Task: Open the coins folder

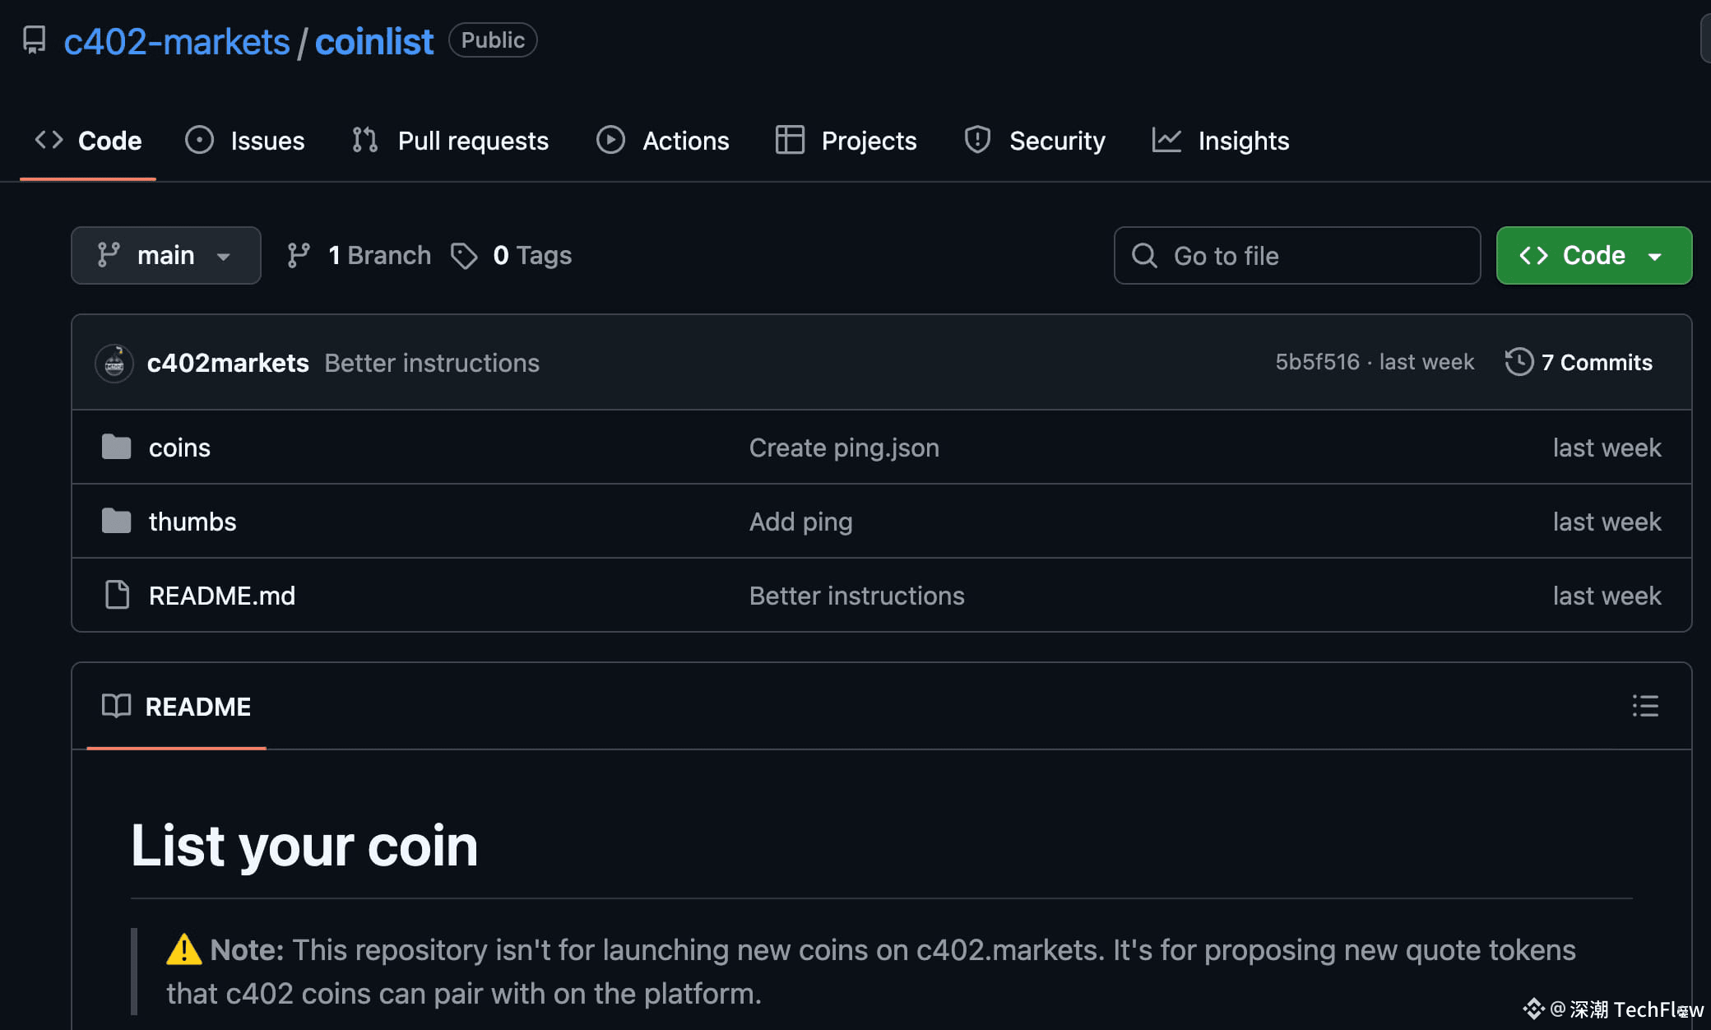Action: click(179, 448)
